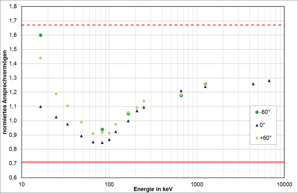Select the rightmost dark triangle data point
The image size is (298, 193).
269,81
